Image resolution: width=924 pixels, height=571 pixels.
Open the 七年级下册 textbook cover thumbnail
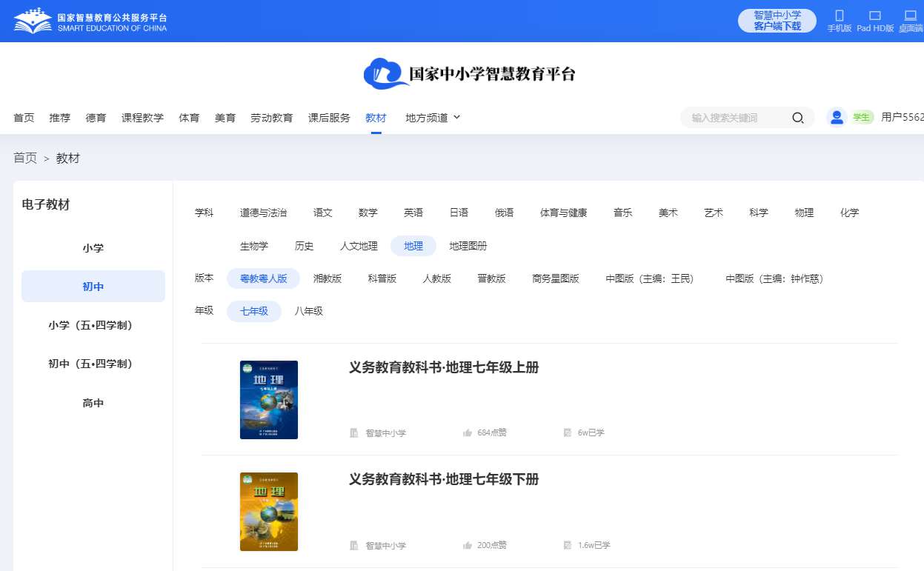pos(269,512)
